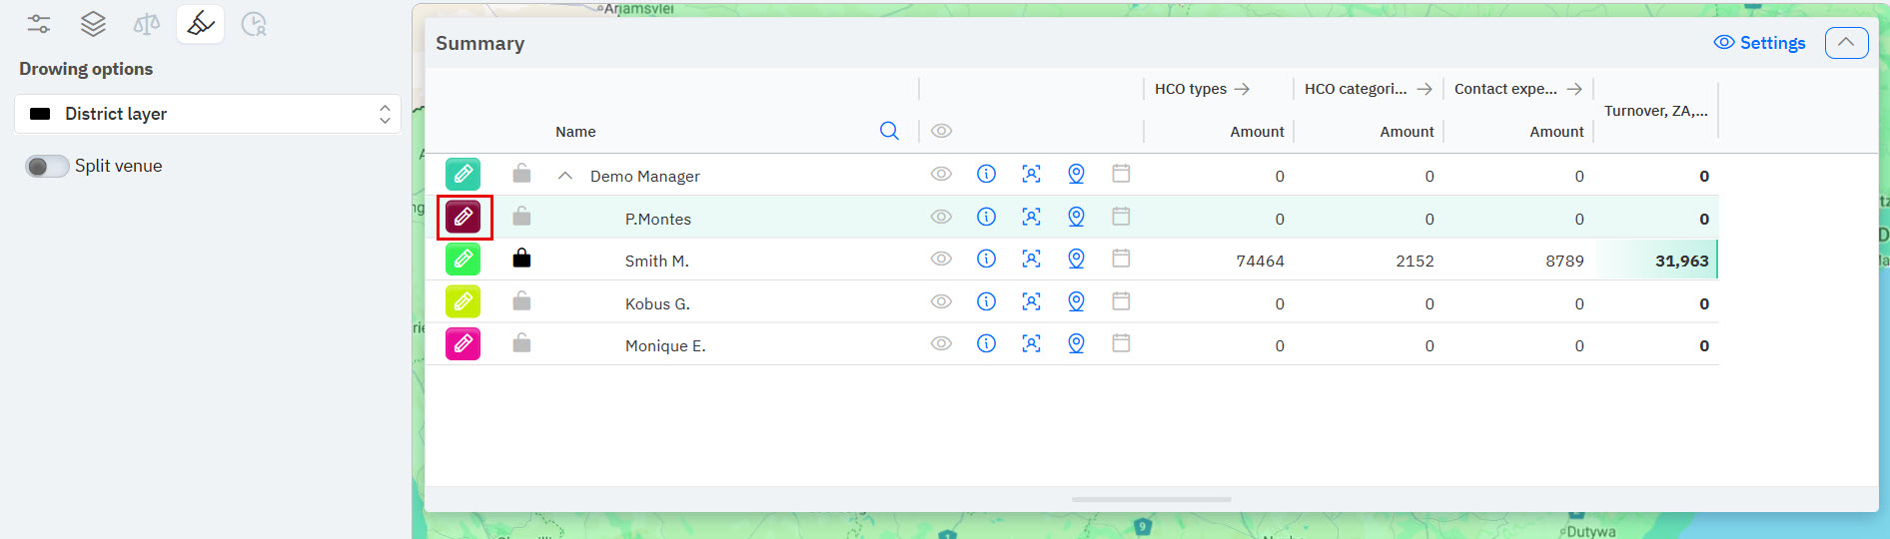This screenshot has width=1890, height=539.
Task: Click the map pin icon for Kobus G.
Action: point(1076,301)
